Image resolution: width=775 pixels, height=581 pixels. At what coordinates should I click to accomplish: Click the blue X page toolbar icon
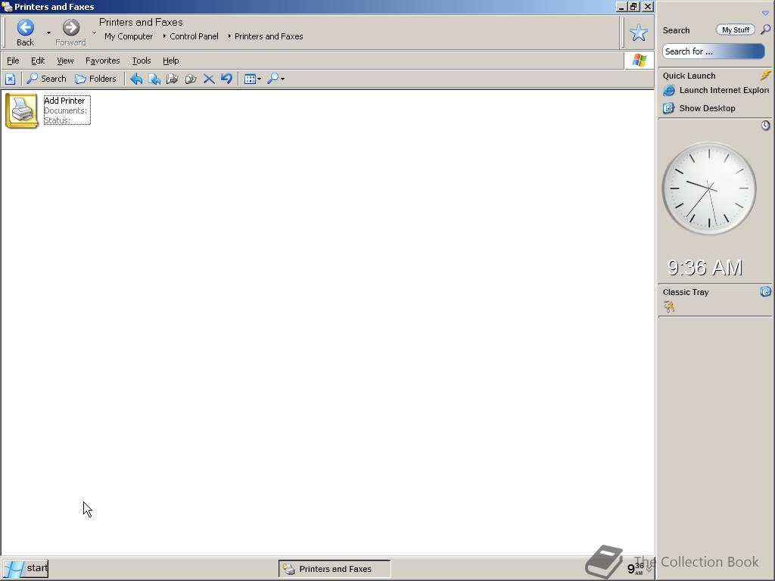point(11,79)
